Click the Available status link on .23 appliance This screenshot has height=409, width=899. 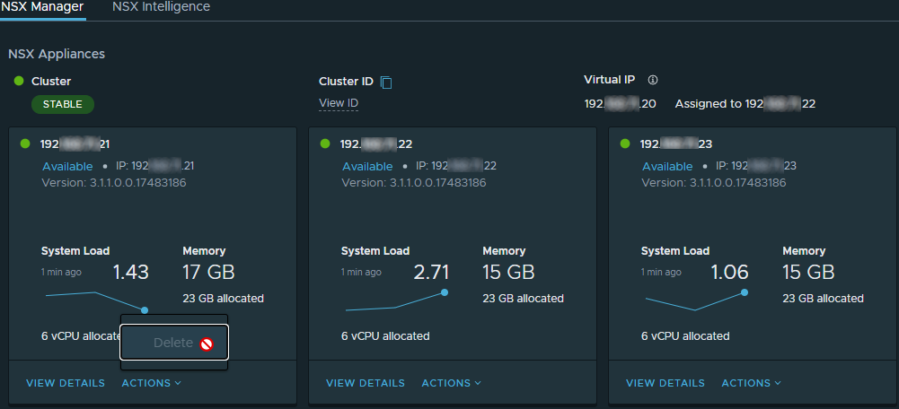[667, 167]
